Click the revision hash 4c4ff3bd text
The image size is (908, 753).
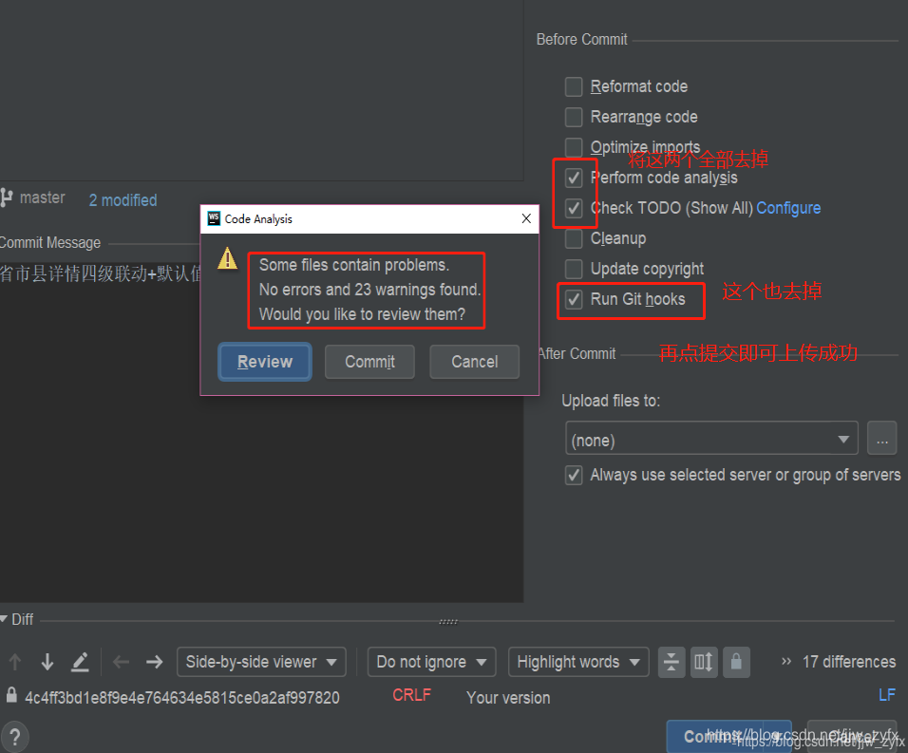click(181, 697)
